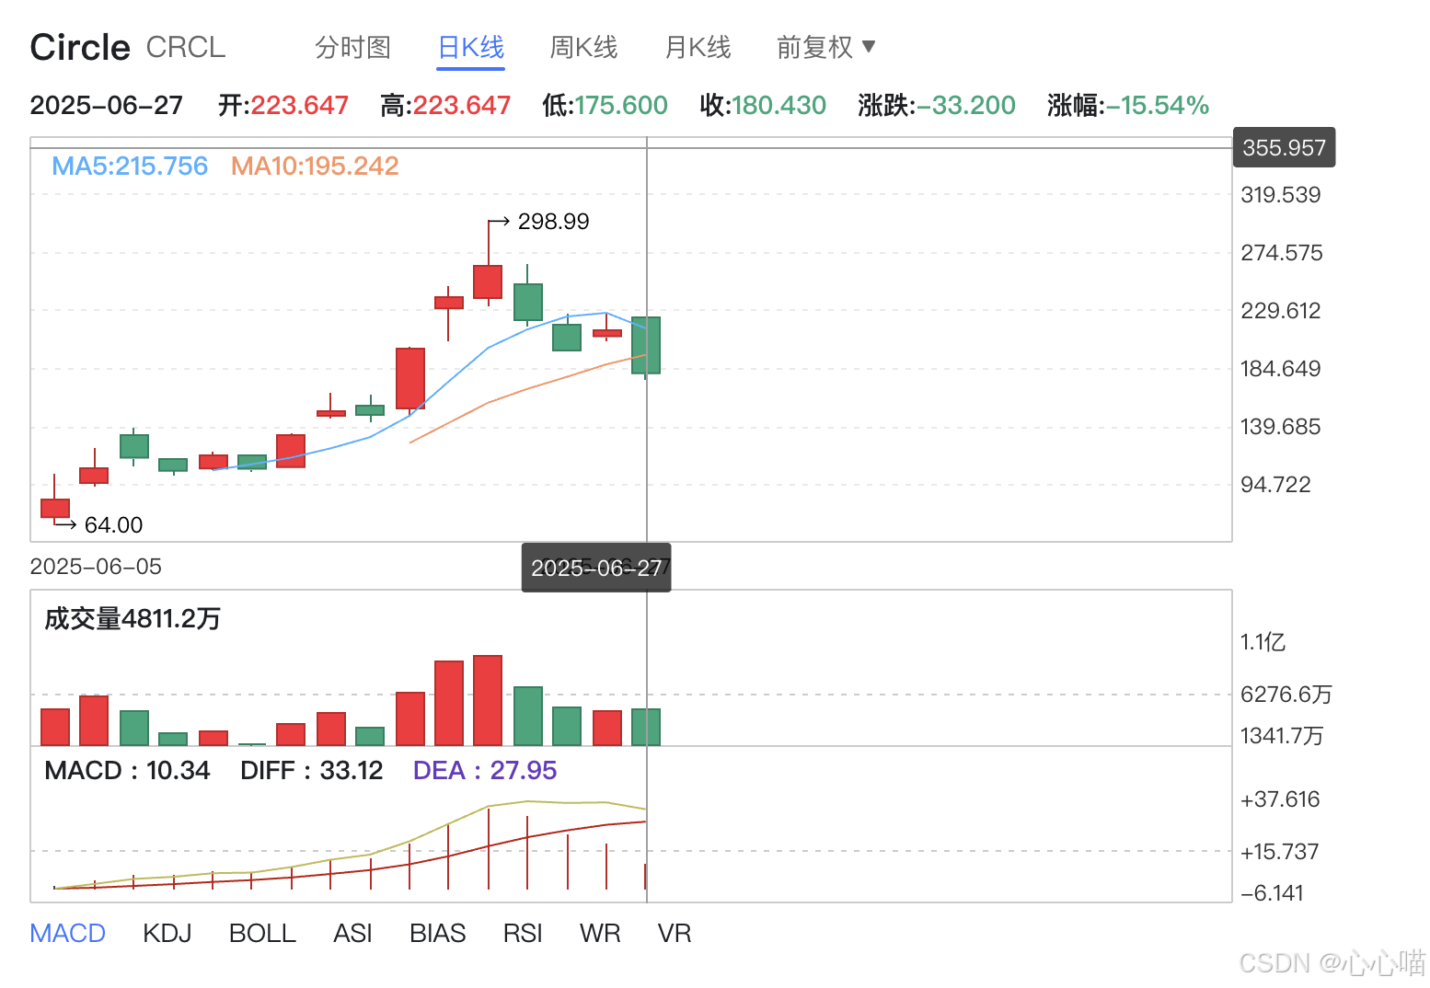Click the 成交量4811.2万 volume label
Image resolution: width=1430 pixels, height=988 pixels.
(x=133, y=618)
